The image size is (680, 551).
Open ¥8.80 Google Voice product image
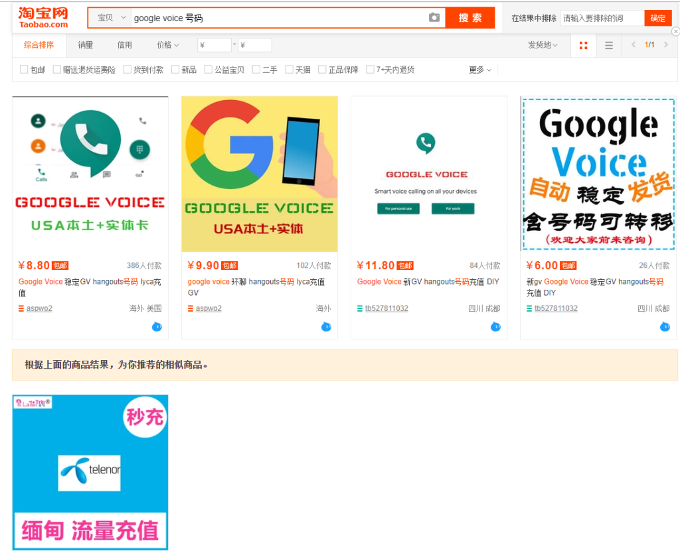pos(90,174)
